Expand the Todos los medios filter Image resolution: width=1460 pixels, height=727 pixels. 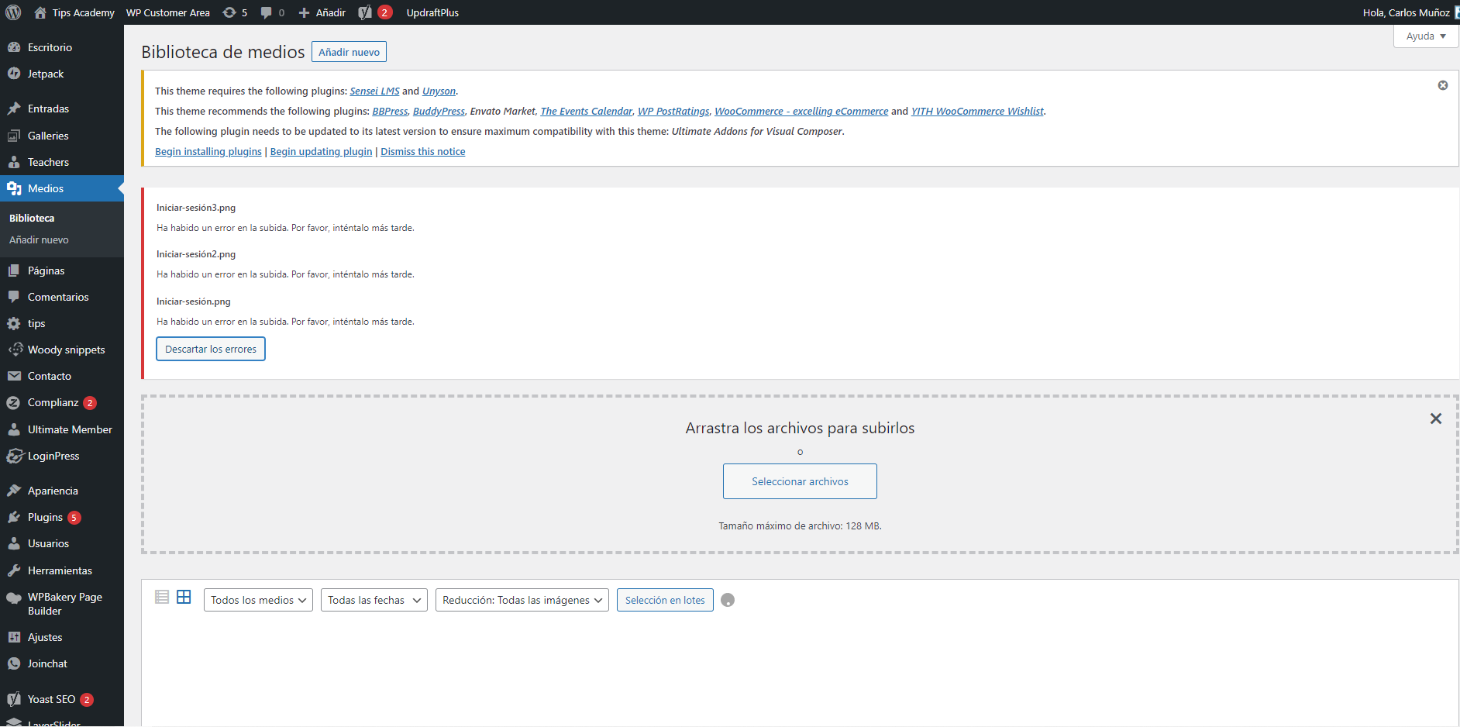[x=258, y=600]
